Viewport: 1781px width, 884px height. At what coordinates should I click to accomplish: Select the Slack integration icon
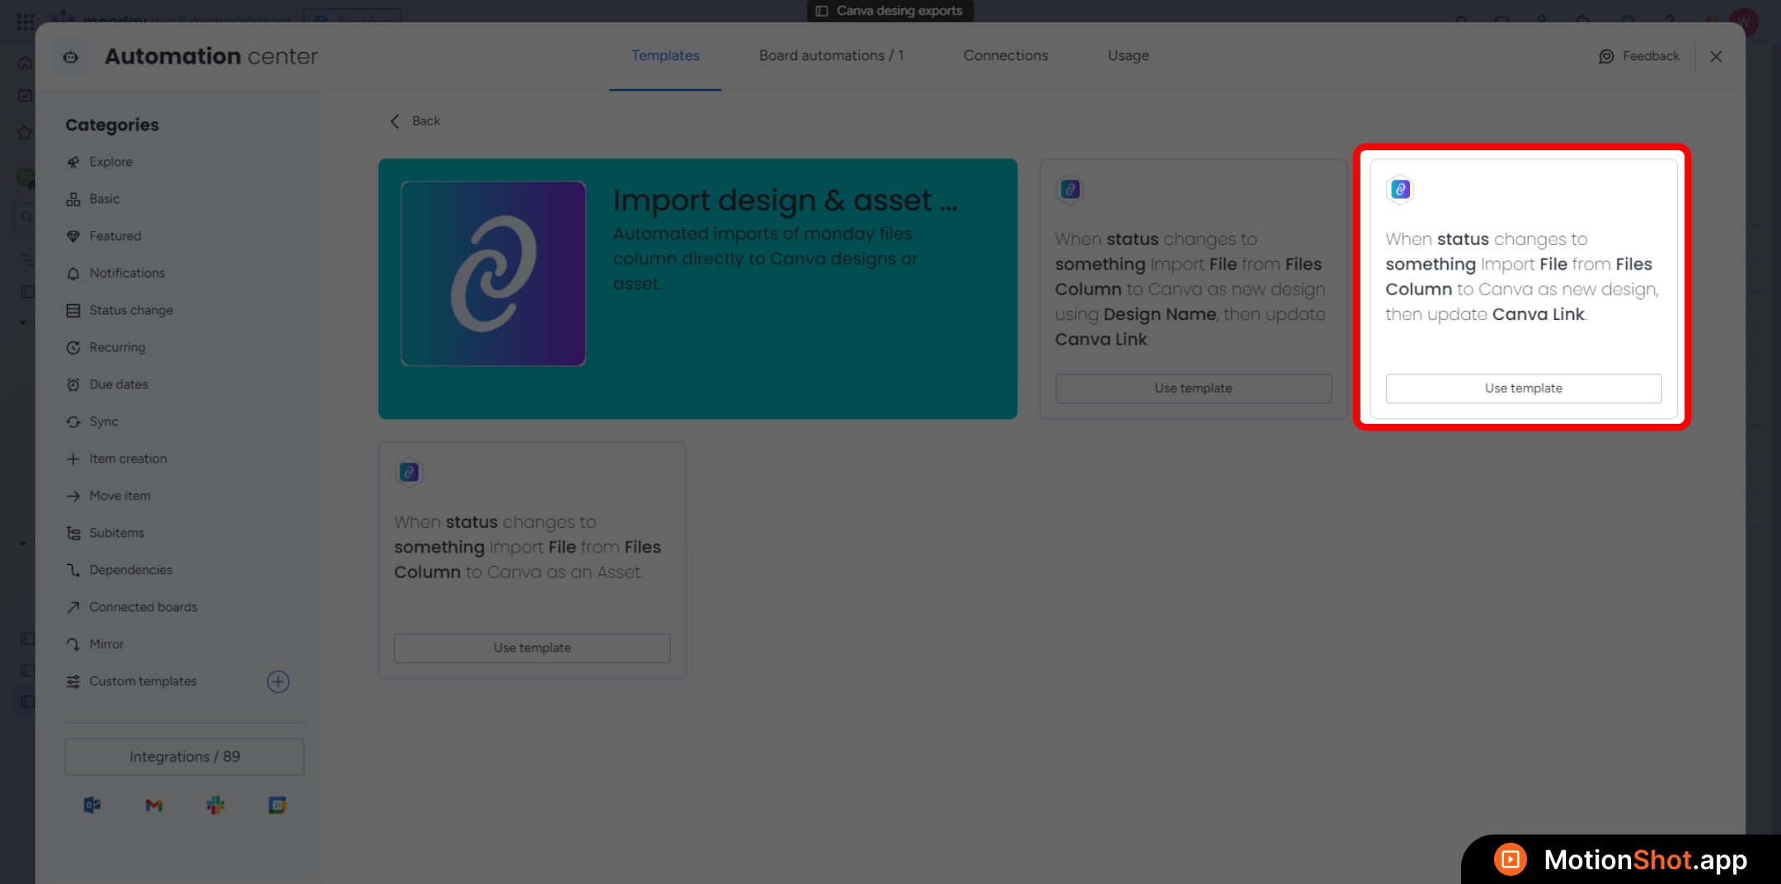pos(215,805)
